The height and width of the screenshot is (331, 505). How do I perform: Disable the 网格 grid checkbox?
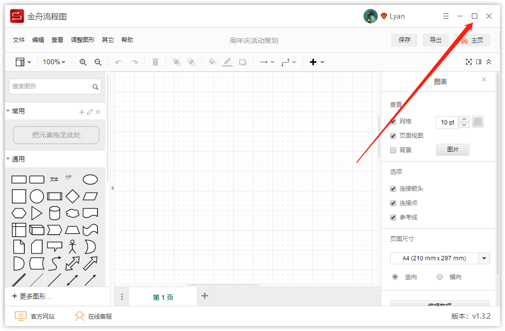click(393, 121)
